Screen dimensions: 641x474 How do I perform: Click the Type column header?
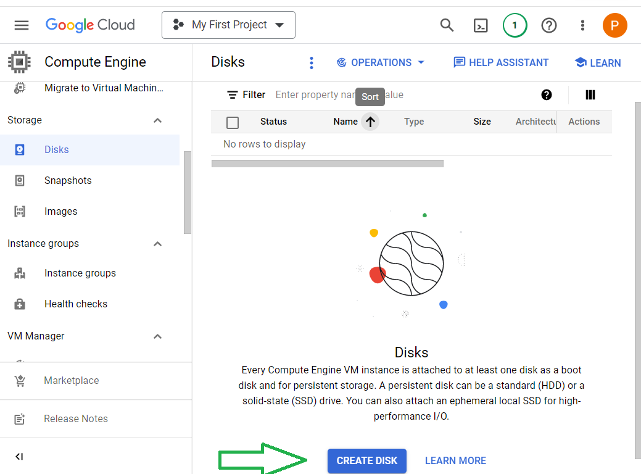click(414, 122)
